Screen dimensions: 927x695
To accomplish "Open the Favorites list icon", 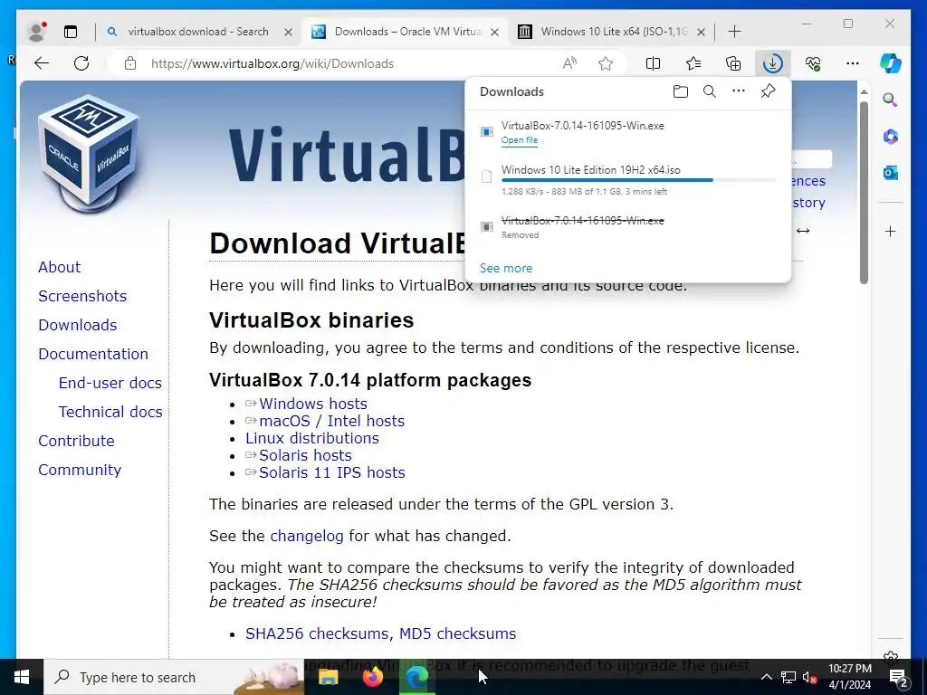I will point(693,63).
